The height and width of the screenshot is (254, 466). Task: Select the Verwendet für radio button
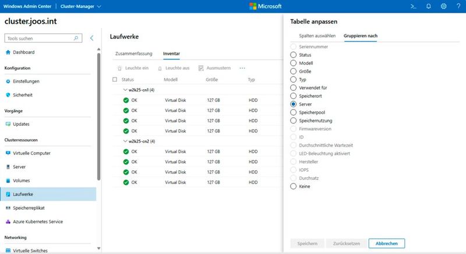[294, 87]
